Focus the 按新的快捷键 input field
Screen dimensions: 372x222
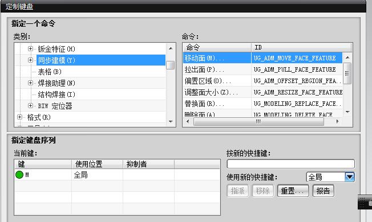point(291,164)
